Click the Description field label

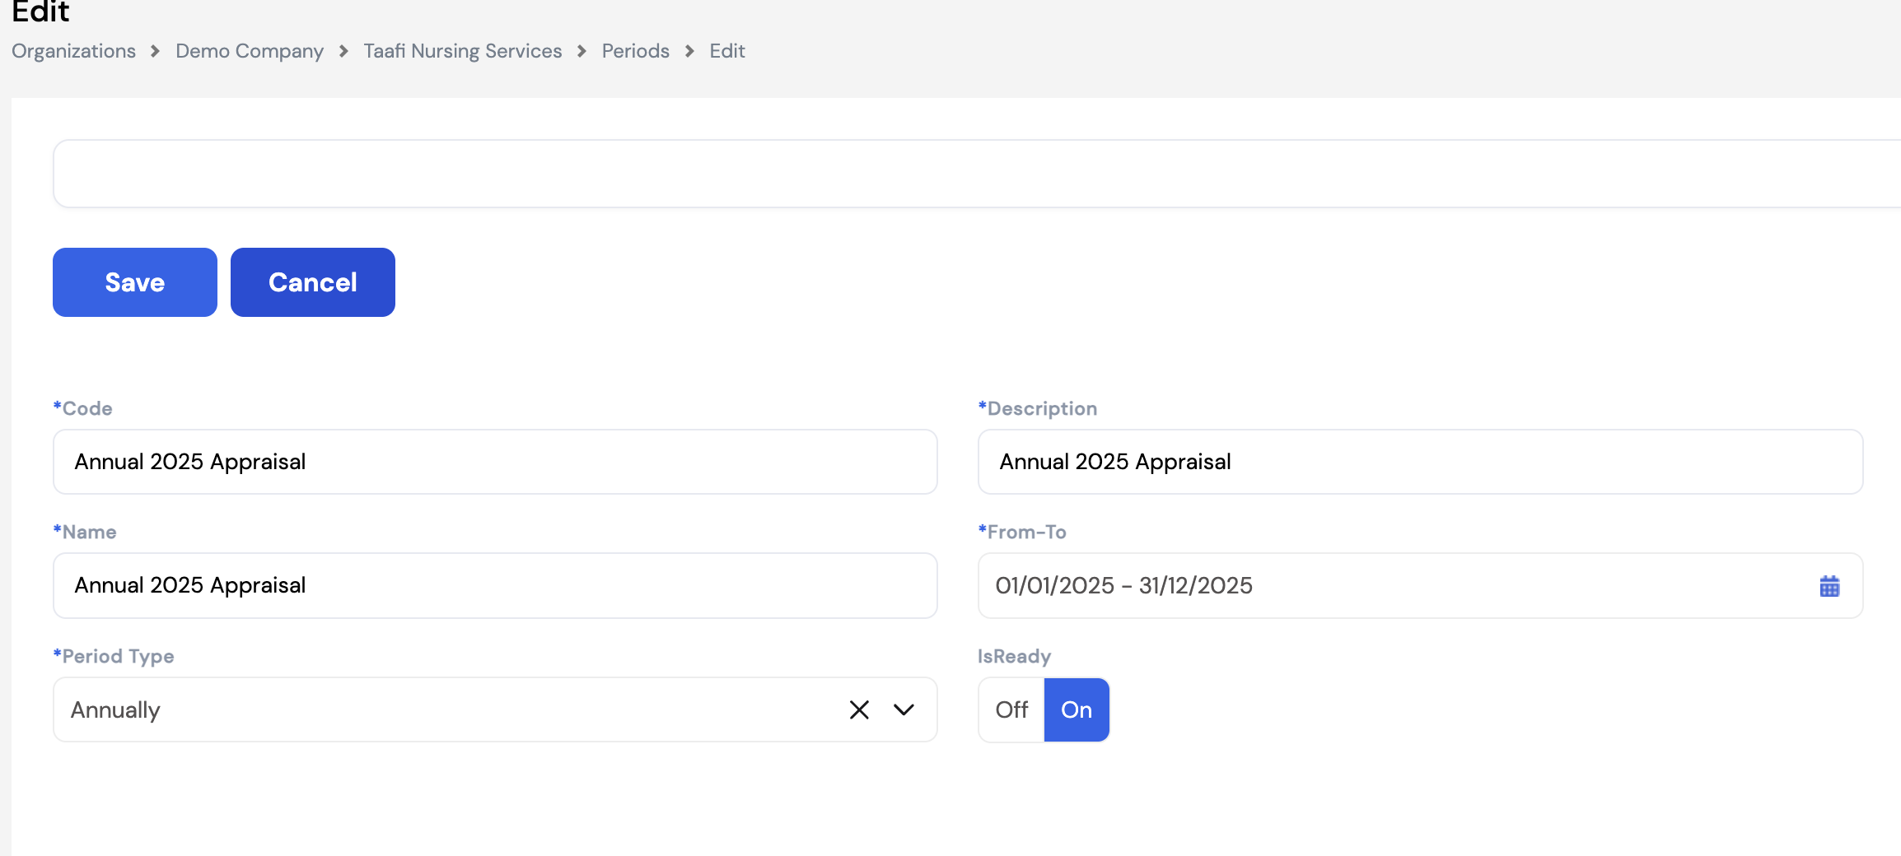1038,408
